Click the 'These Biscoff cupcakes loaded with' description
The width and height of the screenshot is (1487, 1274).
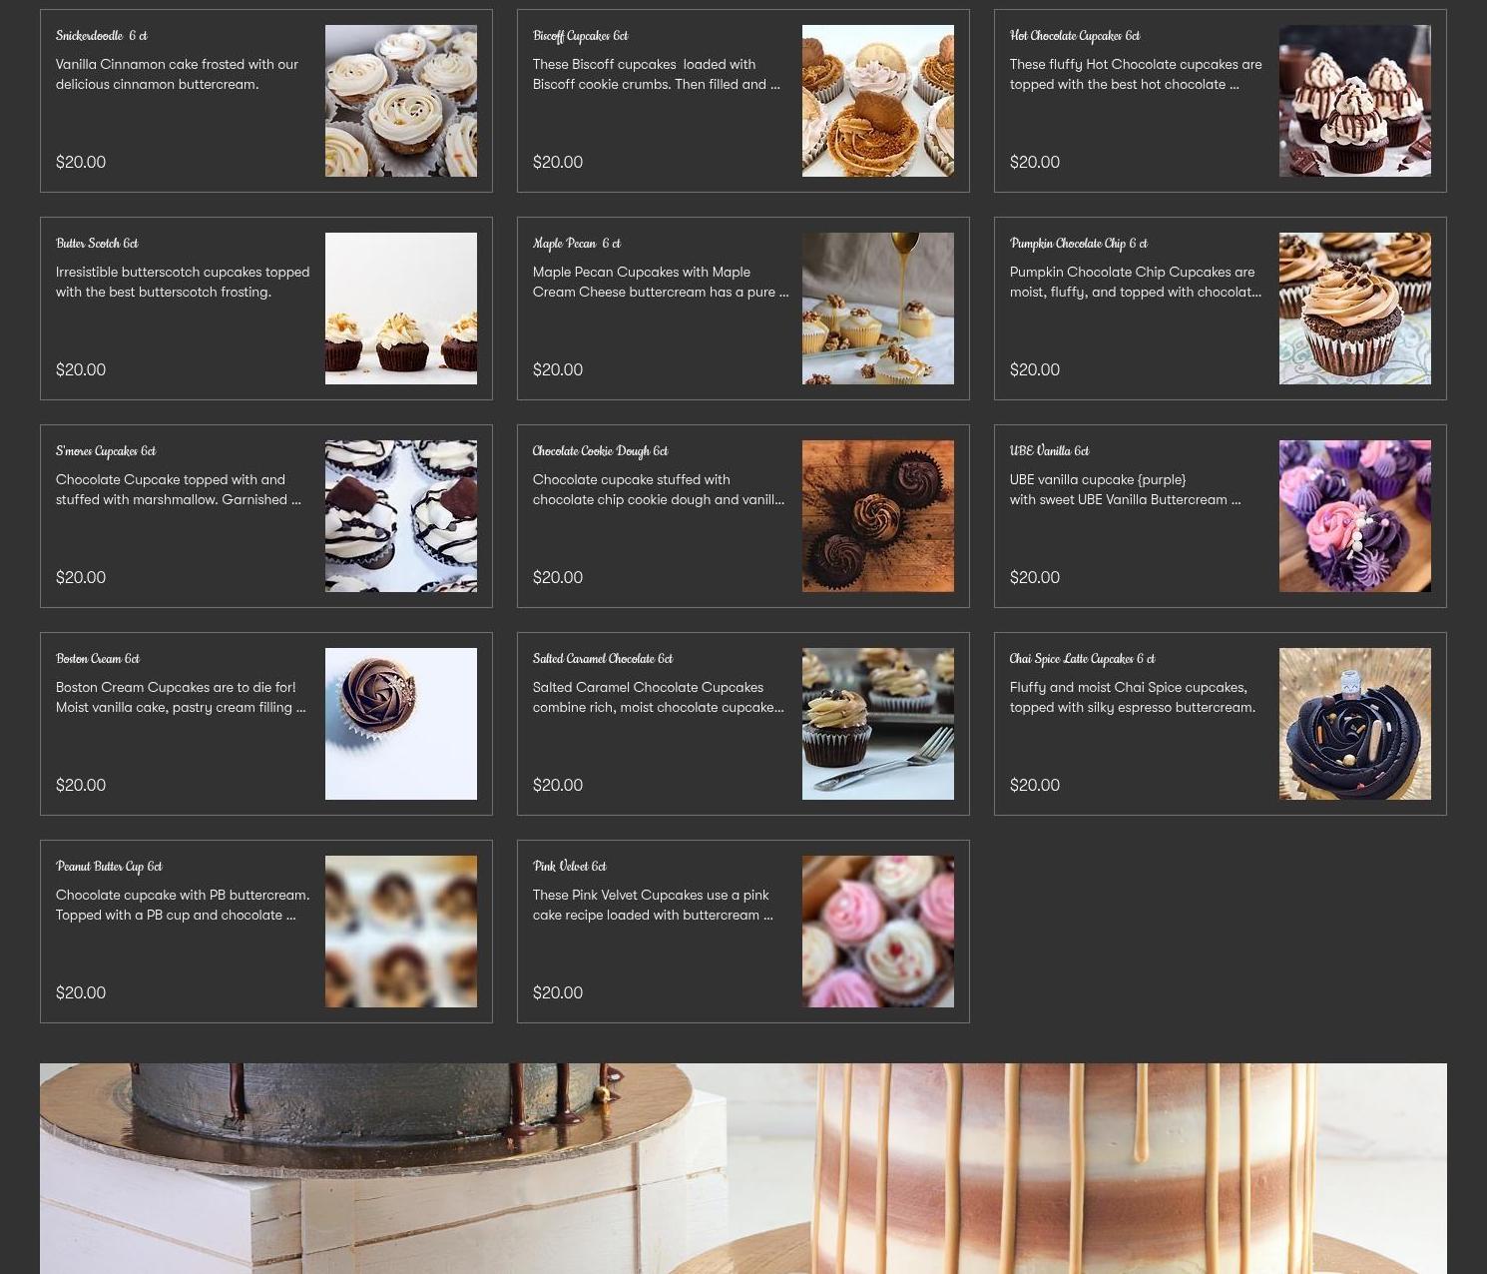657,74
